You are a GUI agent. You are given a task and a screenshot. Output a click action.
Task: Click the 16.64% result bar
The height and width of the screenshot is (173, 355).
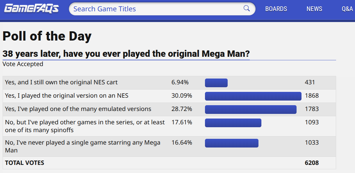231,143
